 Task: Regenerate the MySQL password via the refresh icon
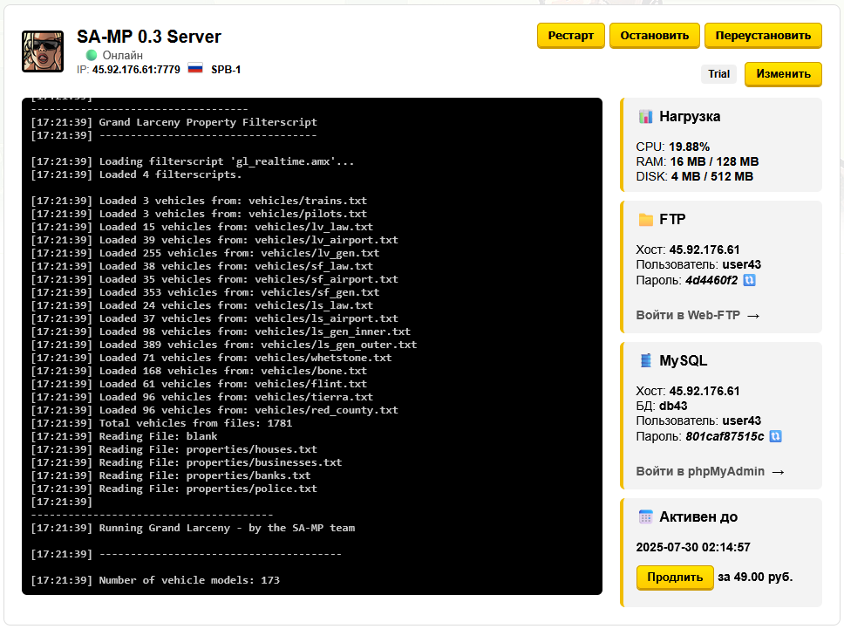click(775, 437)
